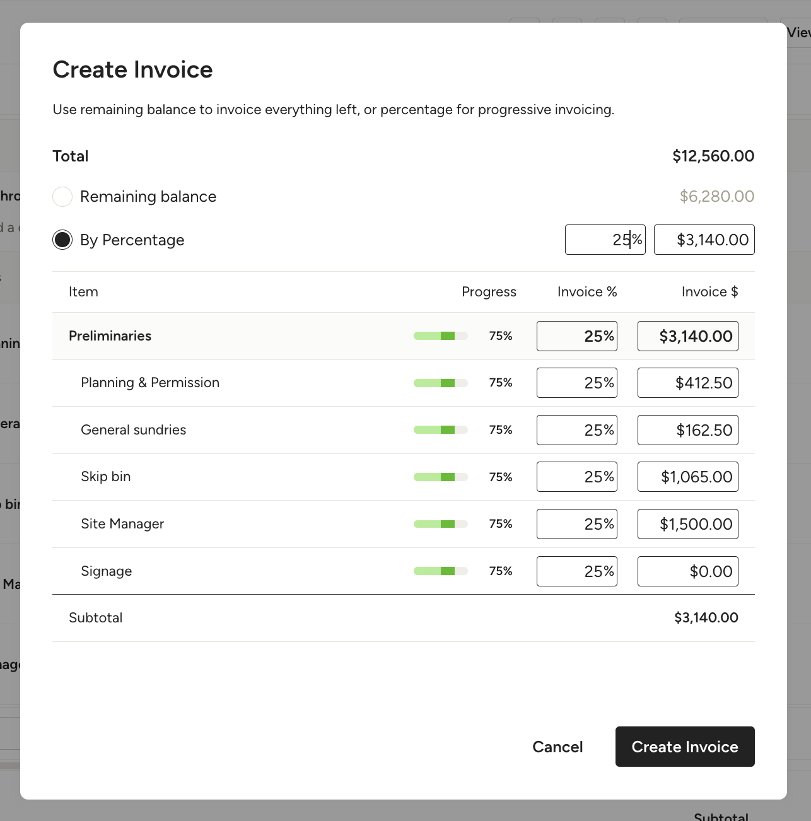Click the Signage progress bar
The image size is (811, 821).
(x=440, y=571)
